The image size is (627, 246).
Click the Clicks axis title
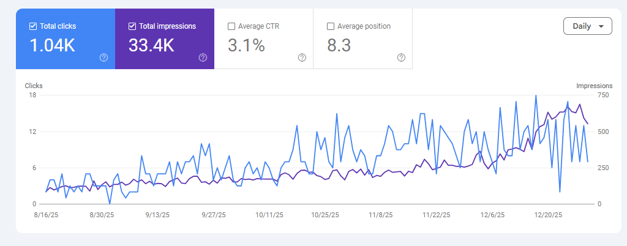point(34,86)
